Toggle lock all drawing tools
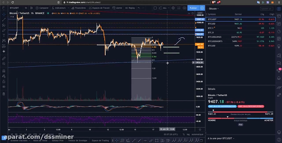Image resolution: width=282 pixels, height=143 pixels. coord(4,81)
